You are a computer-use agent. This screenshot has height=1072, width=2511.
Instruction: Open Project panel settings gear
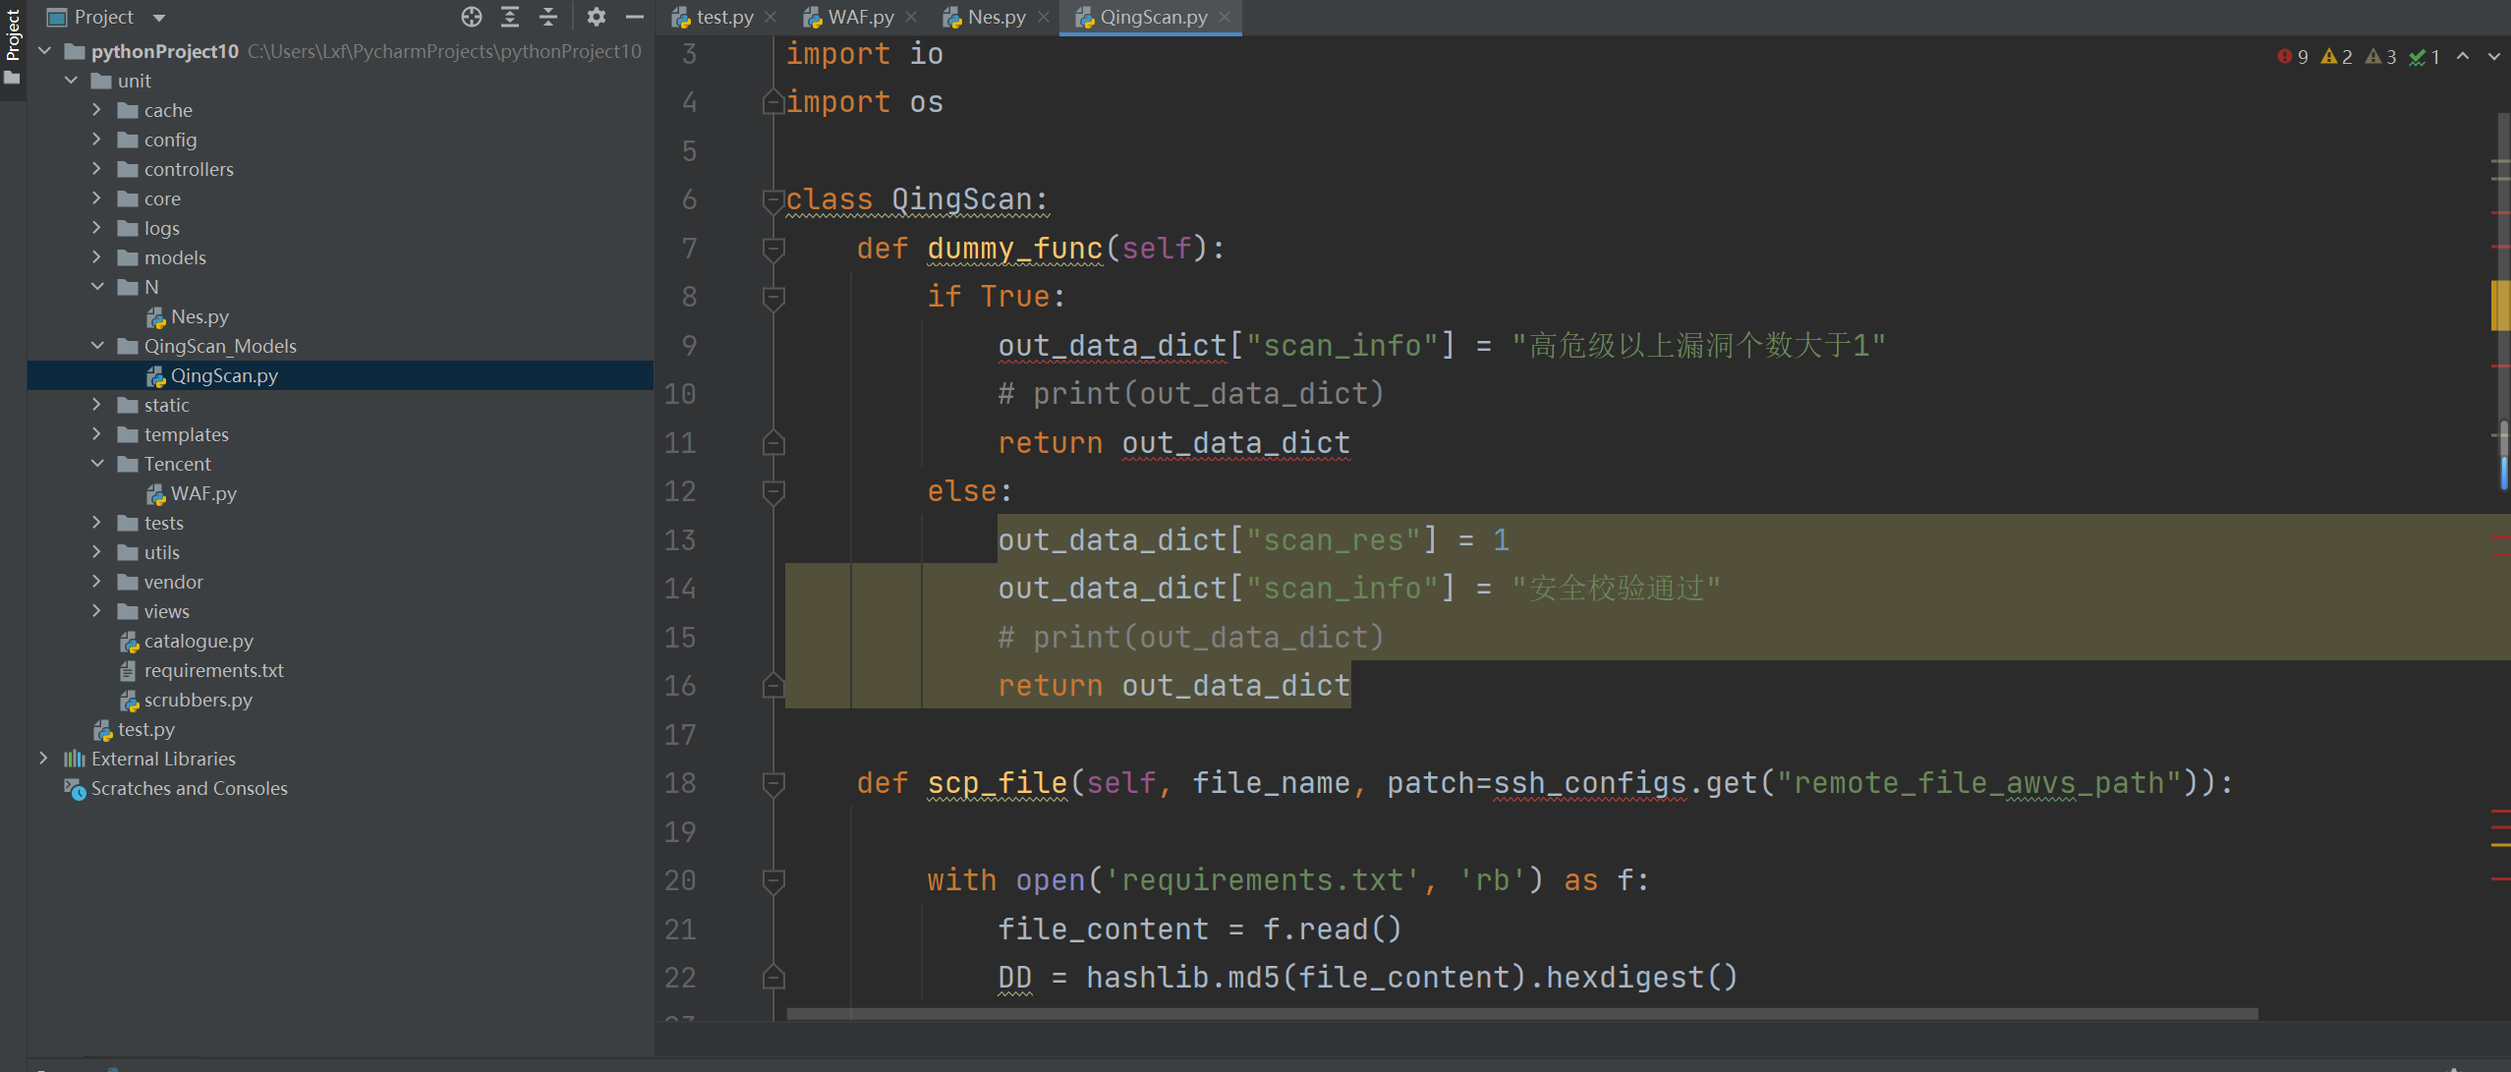pyautogui.click(x=597, y=17)
